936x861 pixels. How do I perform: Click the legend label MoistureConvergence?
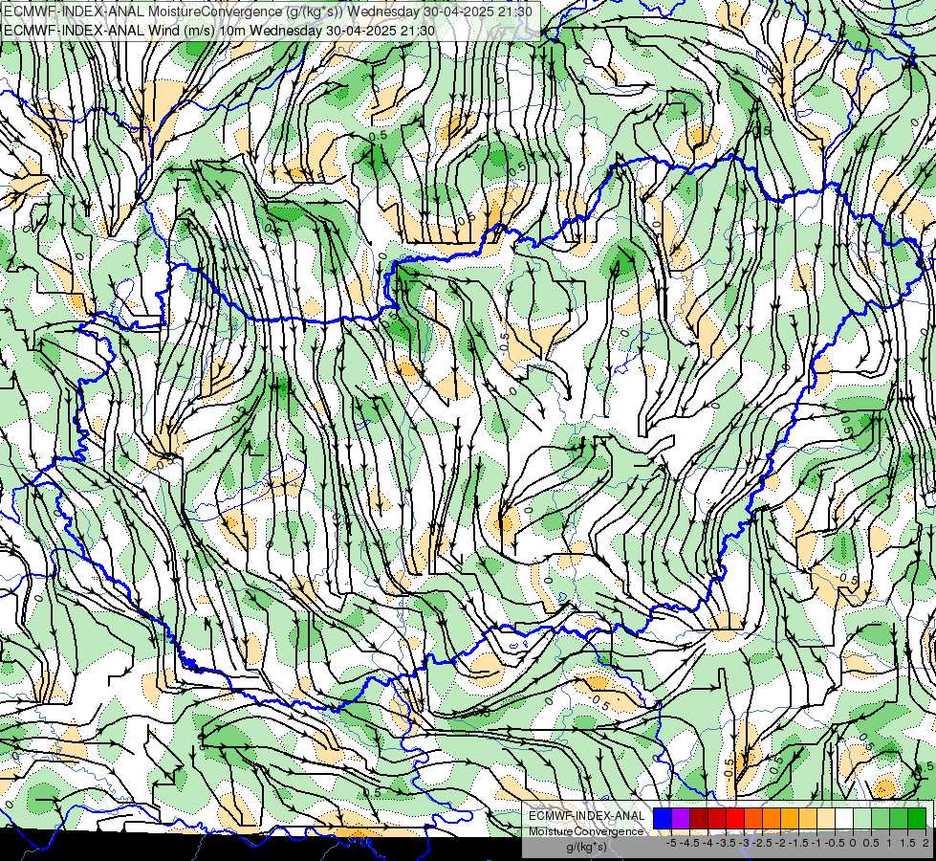point(586,831)
